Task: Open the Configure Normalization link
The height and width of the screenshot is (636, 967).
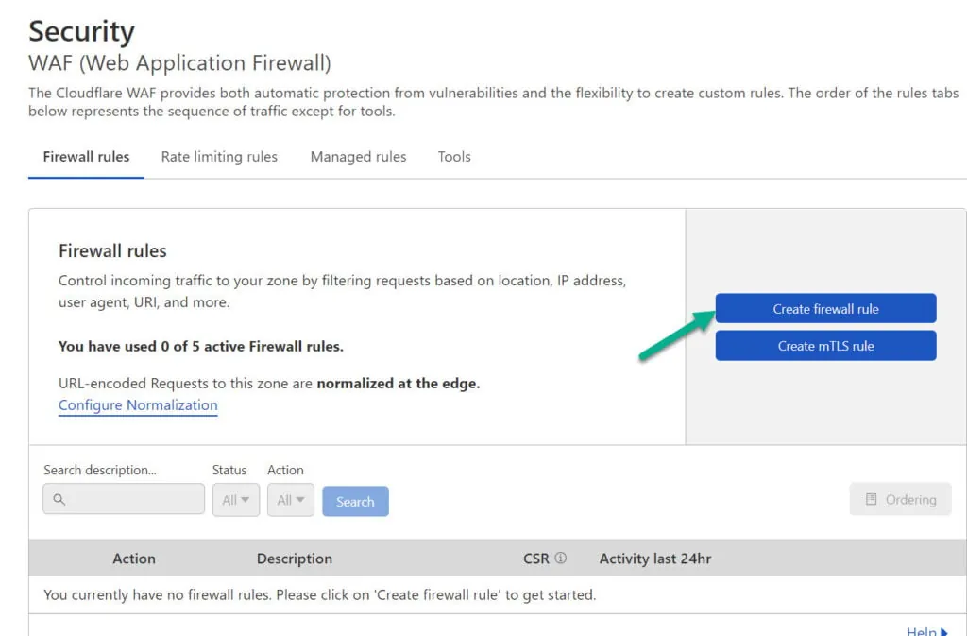Action: (x=138, y=405)
